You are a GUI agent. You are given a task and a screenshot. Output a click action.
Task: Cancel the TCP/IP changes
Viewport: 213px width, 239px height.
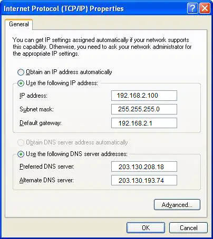[x=188, y=228]
